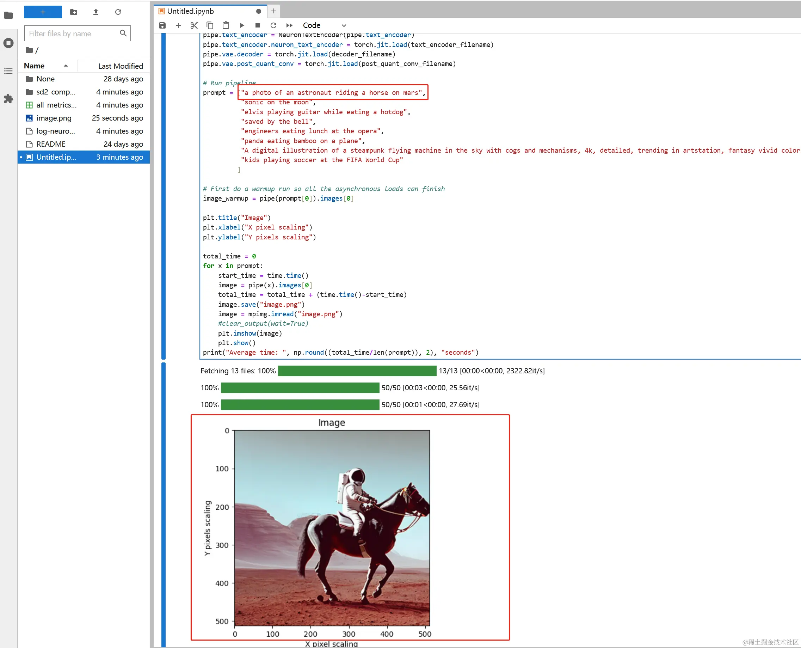Cut selected cell with scissors icon
This screenshot has width=801, height=648.
tap(194, 25)
